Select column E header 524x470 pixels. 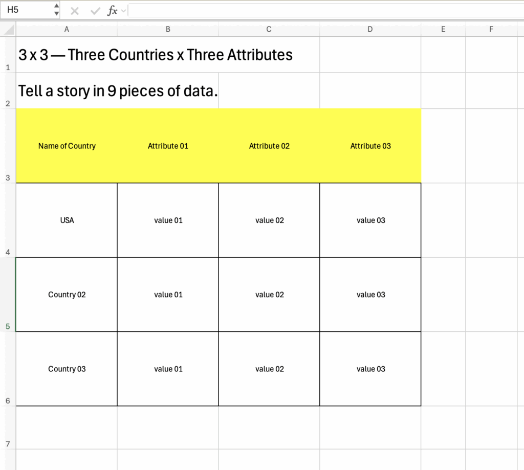(443, 30)
